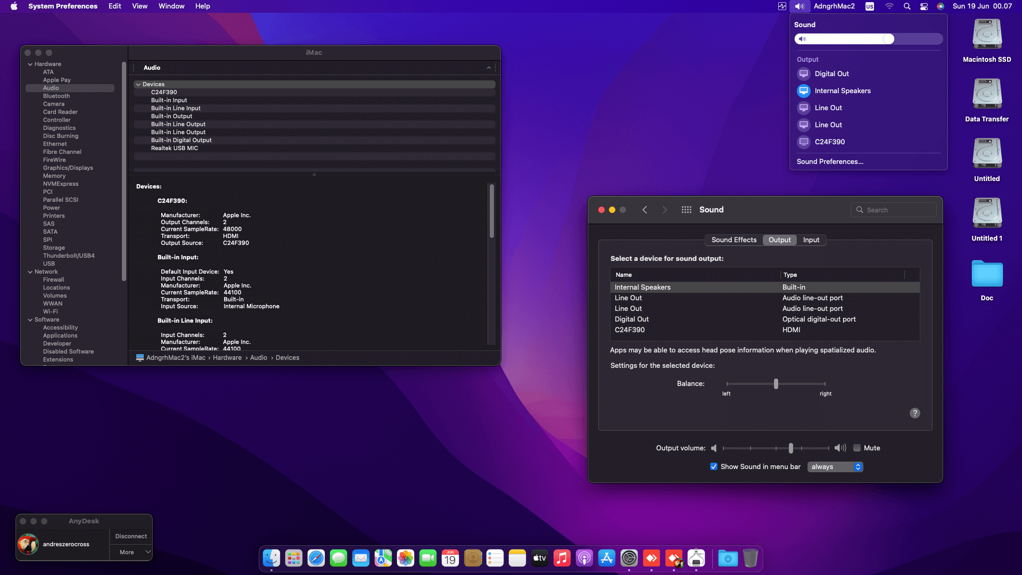Open FaceTime from the Dock

tap(428, 558)
